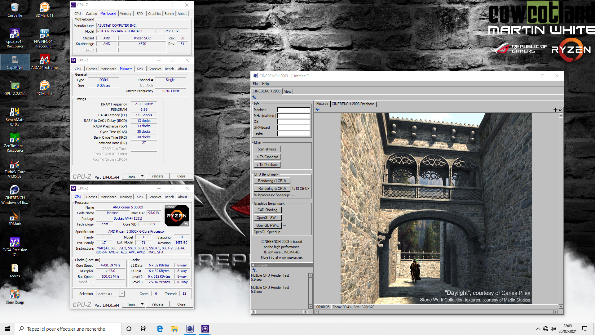Open the View tab in Cinebench
This screenshot has height=335, width=595.
pos(288,92)
